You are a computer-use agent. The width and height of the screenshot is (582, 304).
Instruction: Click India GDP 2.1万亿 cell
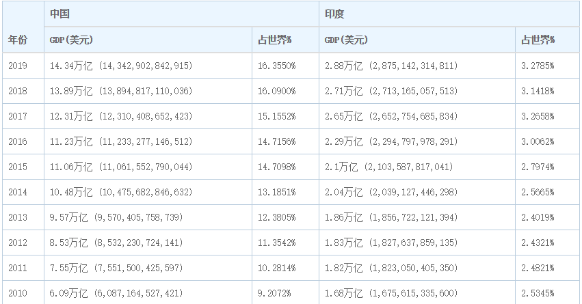pyautogui.click(x=417, y=167)
